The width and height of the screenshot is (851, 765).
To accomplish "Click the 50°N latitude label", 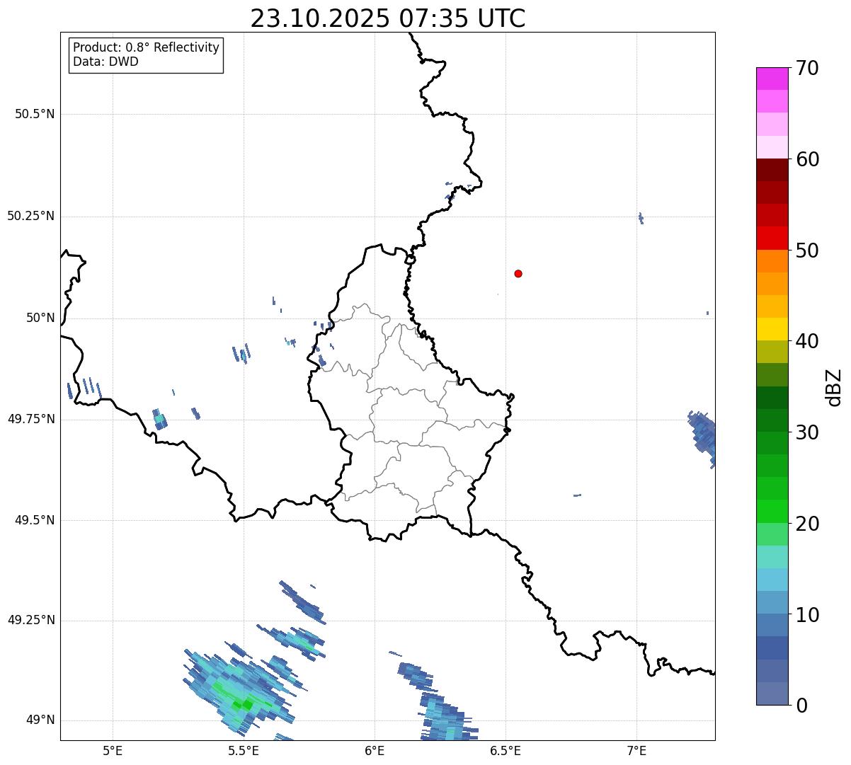I will 40,318.
